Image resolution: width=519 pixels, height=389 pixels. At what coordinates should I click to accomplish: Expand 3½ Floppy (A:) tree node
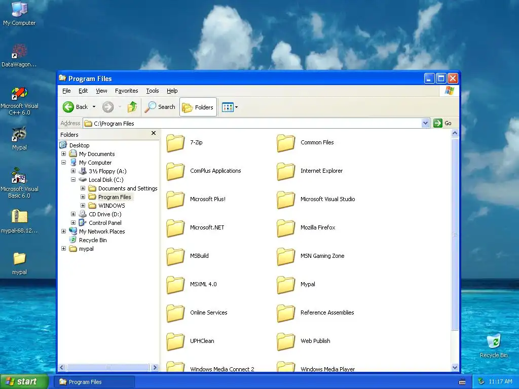73,171
